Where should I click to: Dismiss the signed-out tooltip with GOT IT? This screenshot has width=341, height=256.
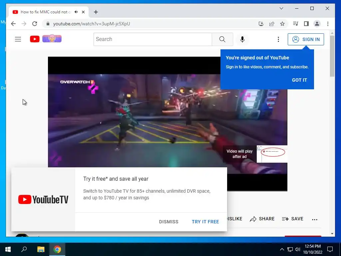[299, 80]
